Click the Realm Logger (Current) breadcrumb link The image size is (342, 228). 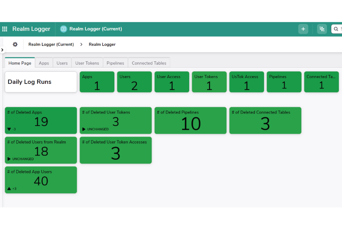pyautogui.click(x=51, y=44)
